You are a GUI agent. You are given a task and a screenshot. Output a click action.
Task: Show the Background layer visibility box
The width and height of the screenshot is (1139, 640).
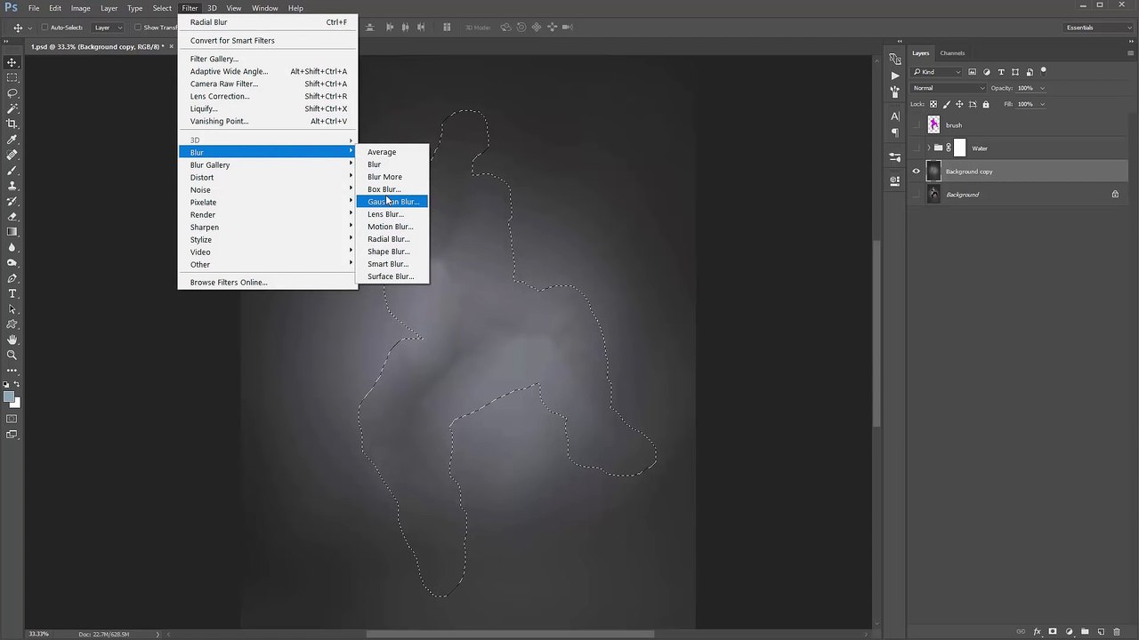917,195
